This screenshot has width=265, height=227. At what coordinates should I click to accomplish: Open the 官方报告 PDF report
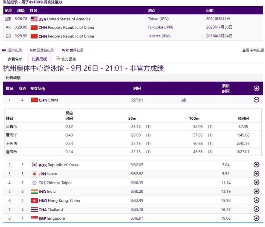pos(66,59)
